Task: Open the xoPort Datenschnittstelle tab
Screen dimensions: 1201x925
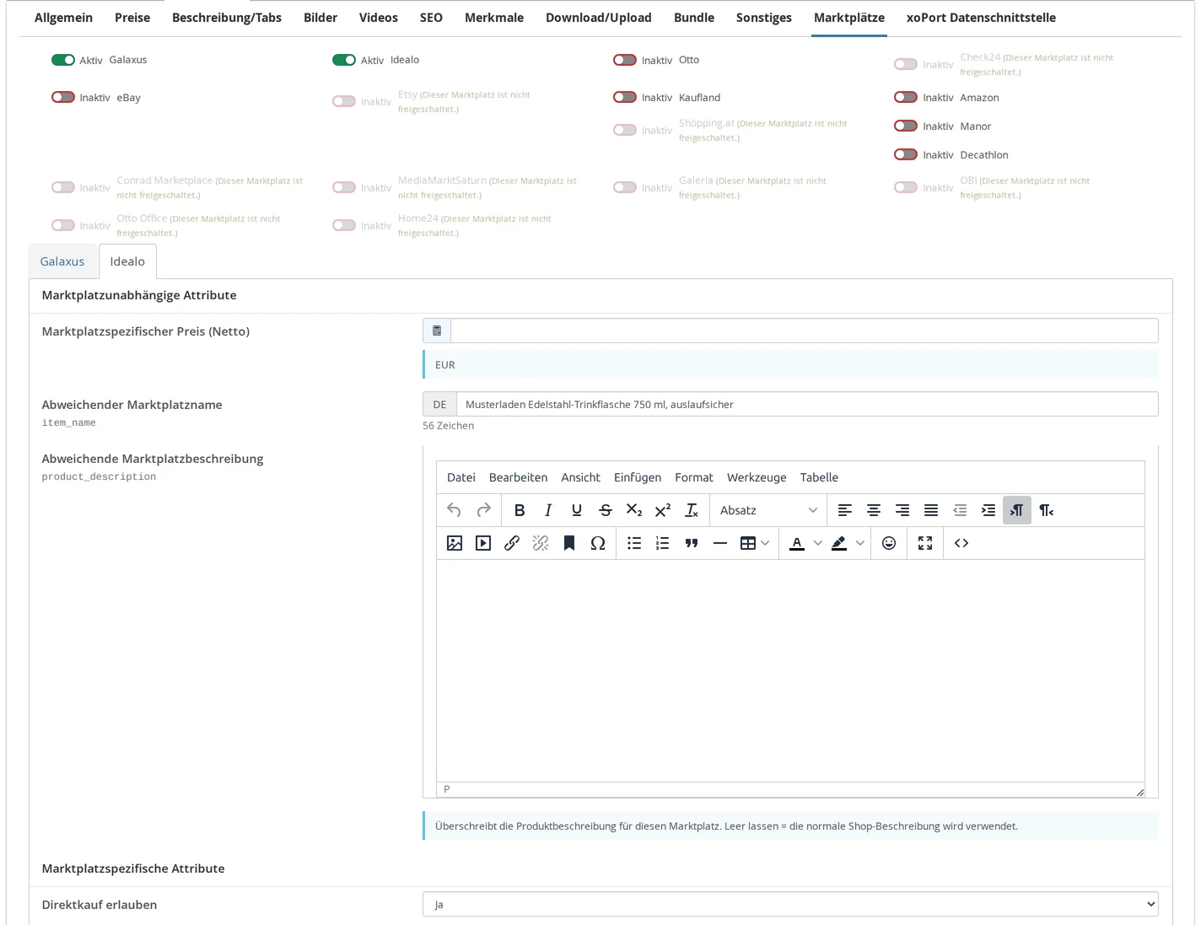Action: point(981,18)
